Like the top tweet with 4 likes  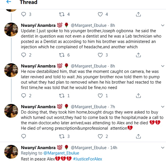click(100, 14)
